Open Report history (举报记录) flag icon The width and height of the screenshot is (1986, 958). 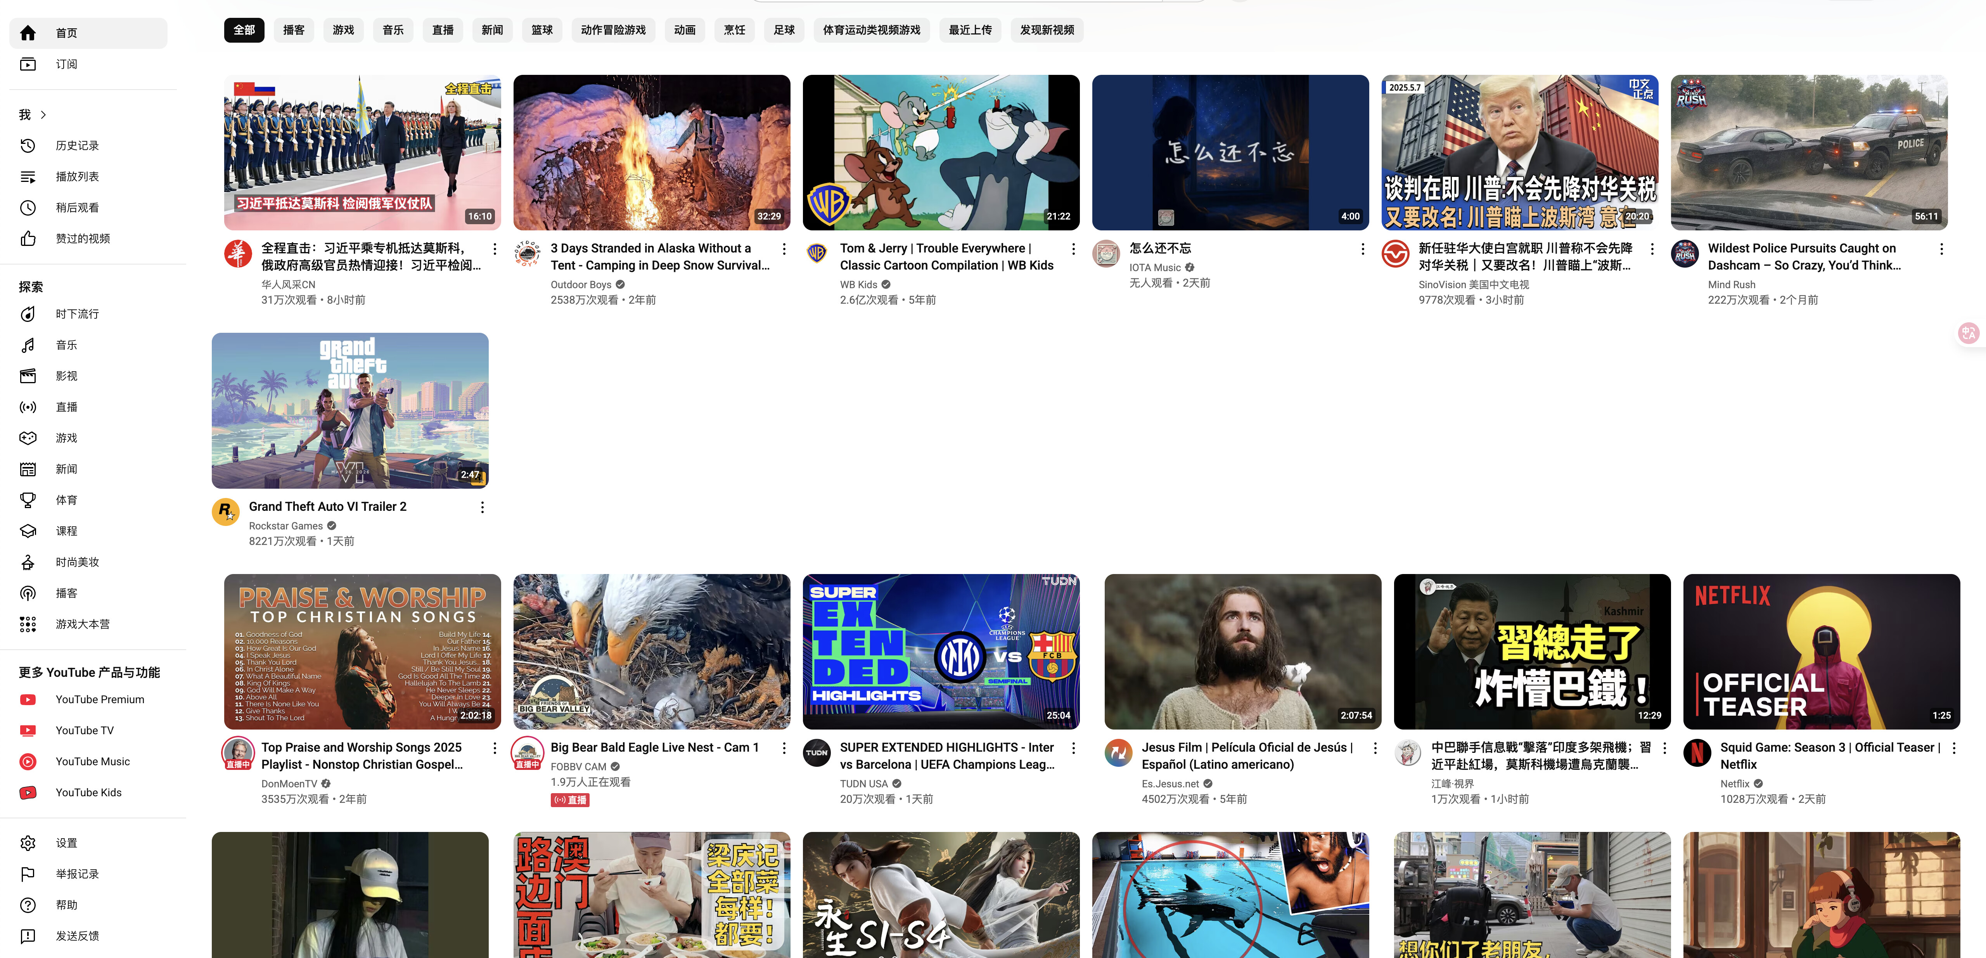point(28,874)
